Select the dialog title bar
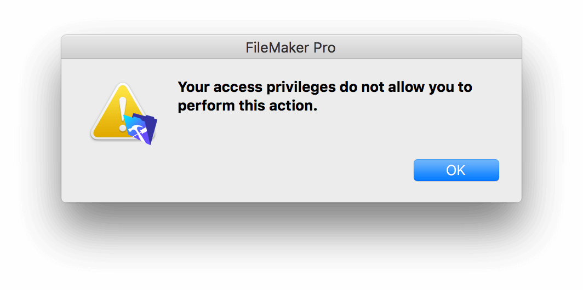Image resolution: width=583 pixels, height=290 pixels. (x=291, y=47)
